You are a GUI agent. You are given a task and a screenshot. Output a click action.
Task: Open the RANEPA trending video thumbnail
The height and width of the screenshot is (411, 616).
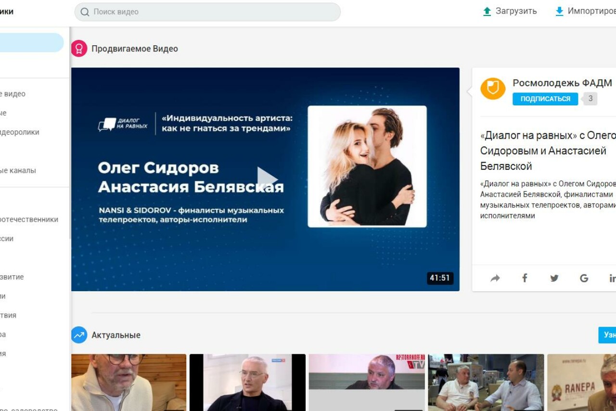581,382
